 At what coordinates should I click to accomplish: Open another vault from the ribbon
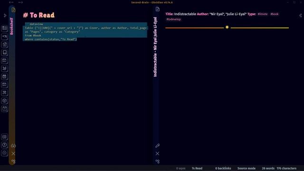coord(5,137)
